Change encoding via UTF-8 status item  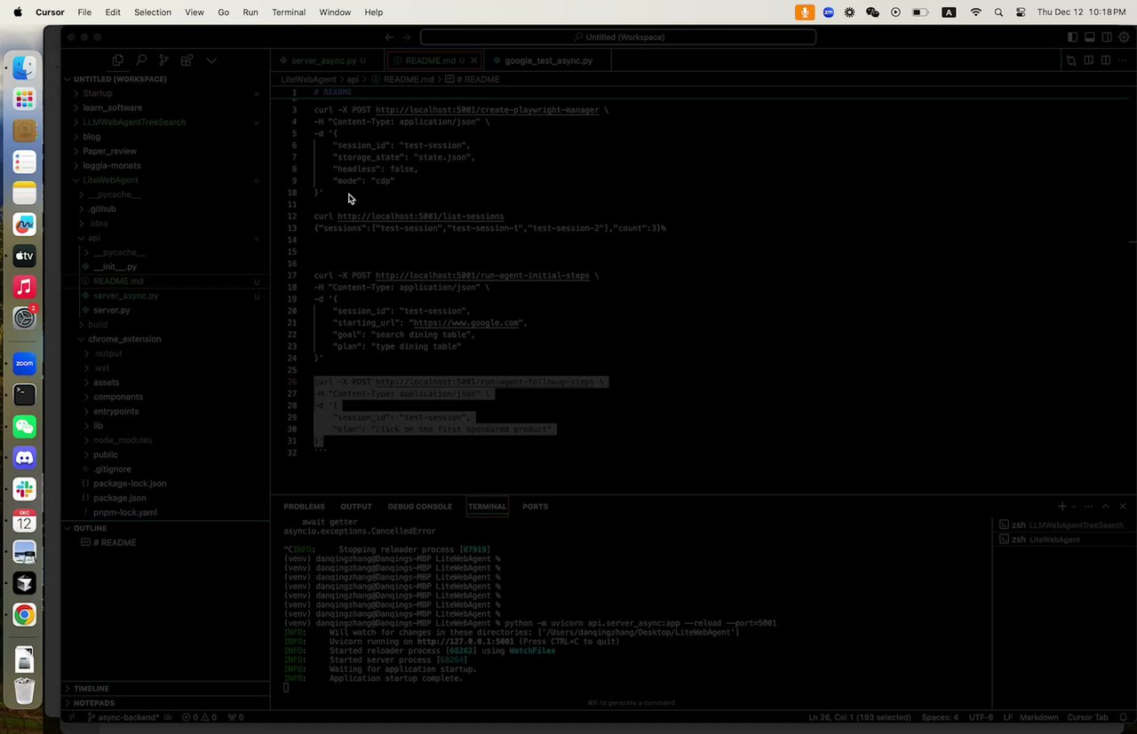pyautogui.click(x=981, y=717)
